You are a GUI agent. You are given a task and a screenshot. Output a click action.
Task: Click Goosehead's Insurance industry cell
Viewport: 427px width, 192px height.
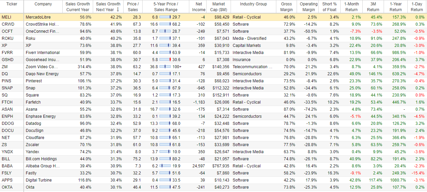(241, 60)
